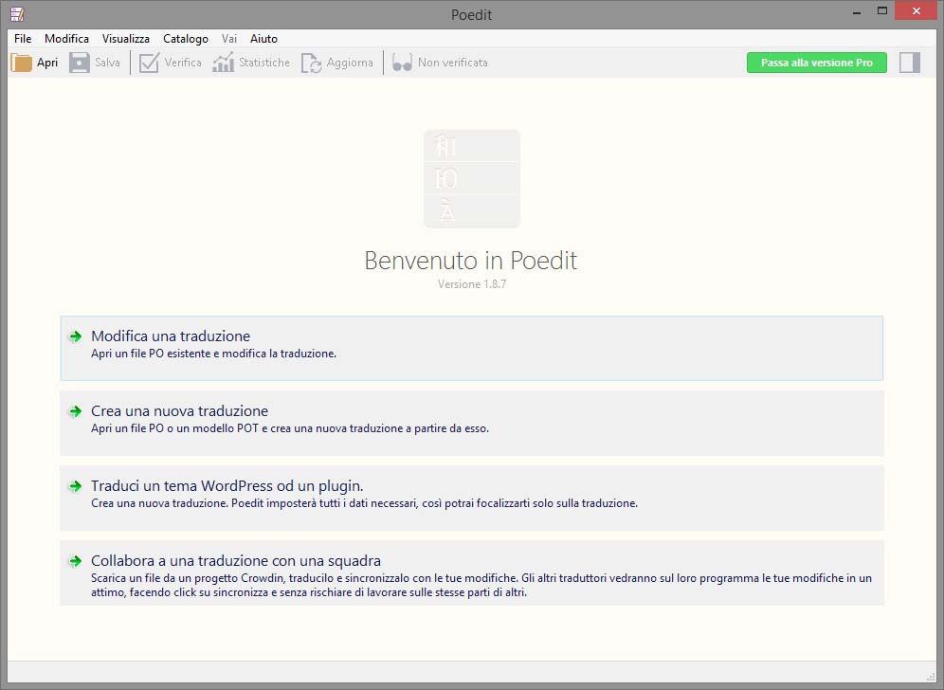Click the Salva floppy disk icon
The image size is (944, 690).
coord(79,63)
